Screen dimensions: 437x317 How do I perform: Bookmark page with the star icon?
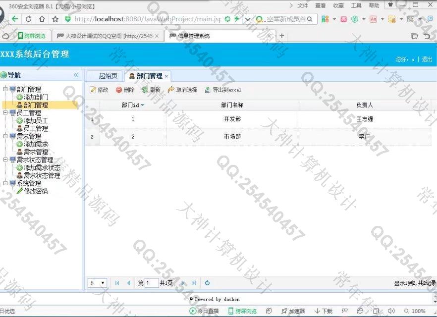[55, 19]
